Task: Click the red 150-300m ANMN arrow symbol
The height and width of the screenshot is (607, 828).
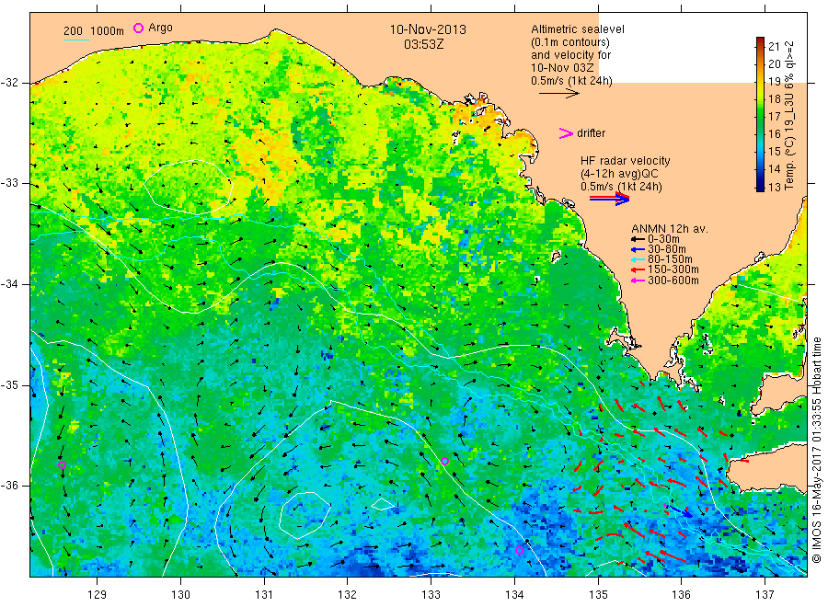Action: [x=638, y=269]
